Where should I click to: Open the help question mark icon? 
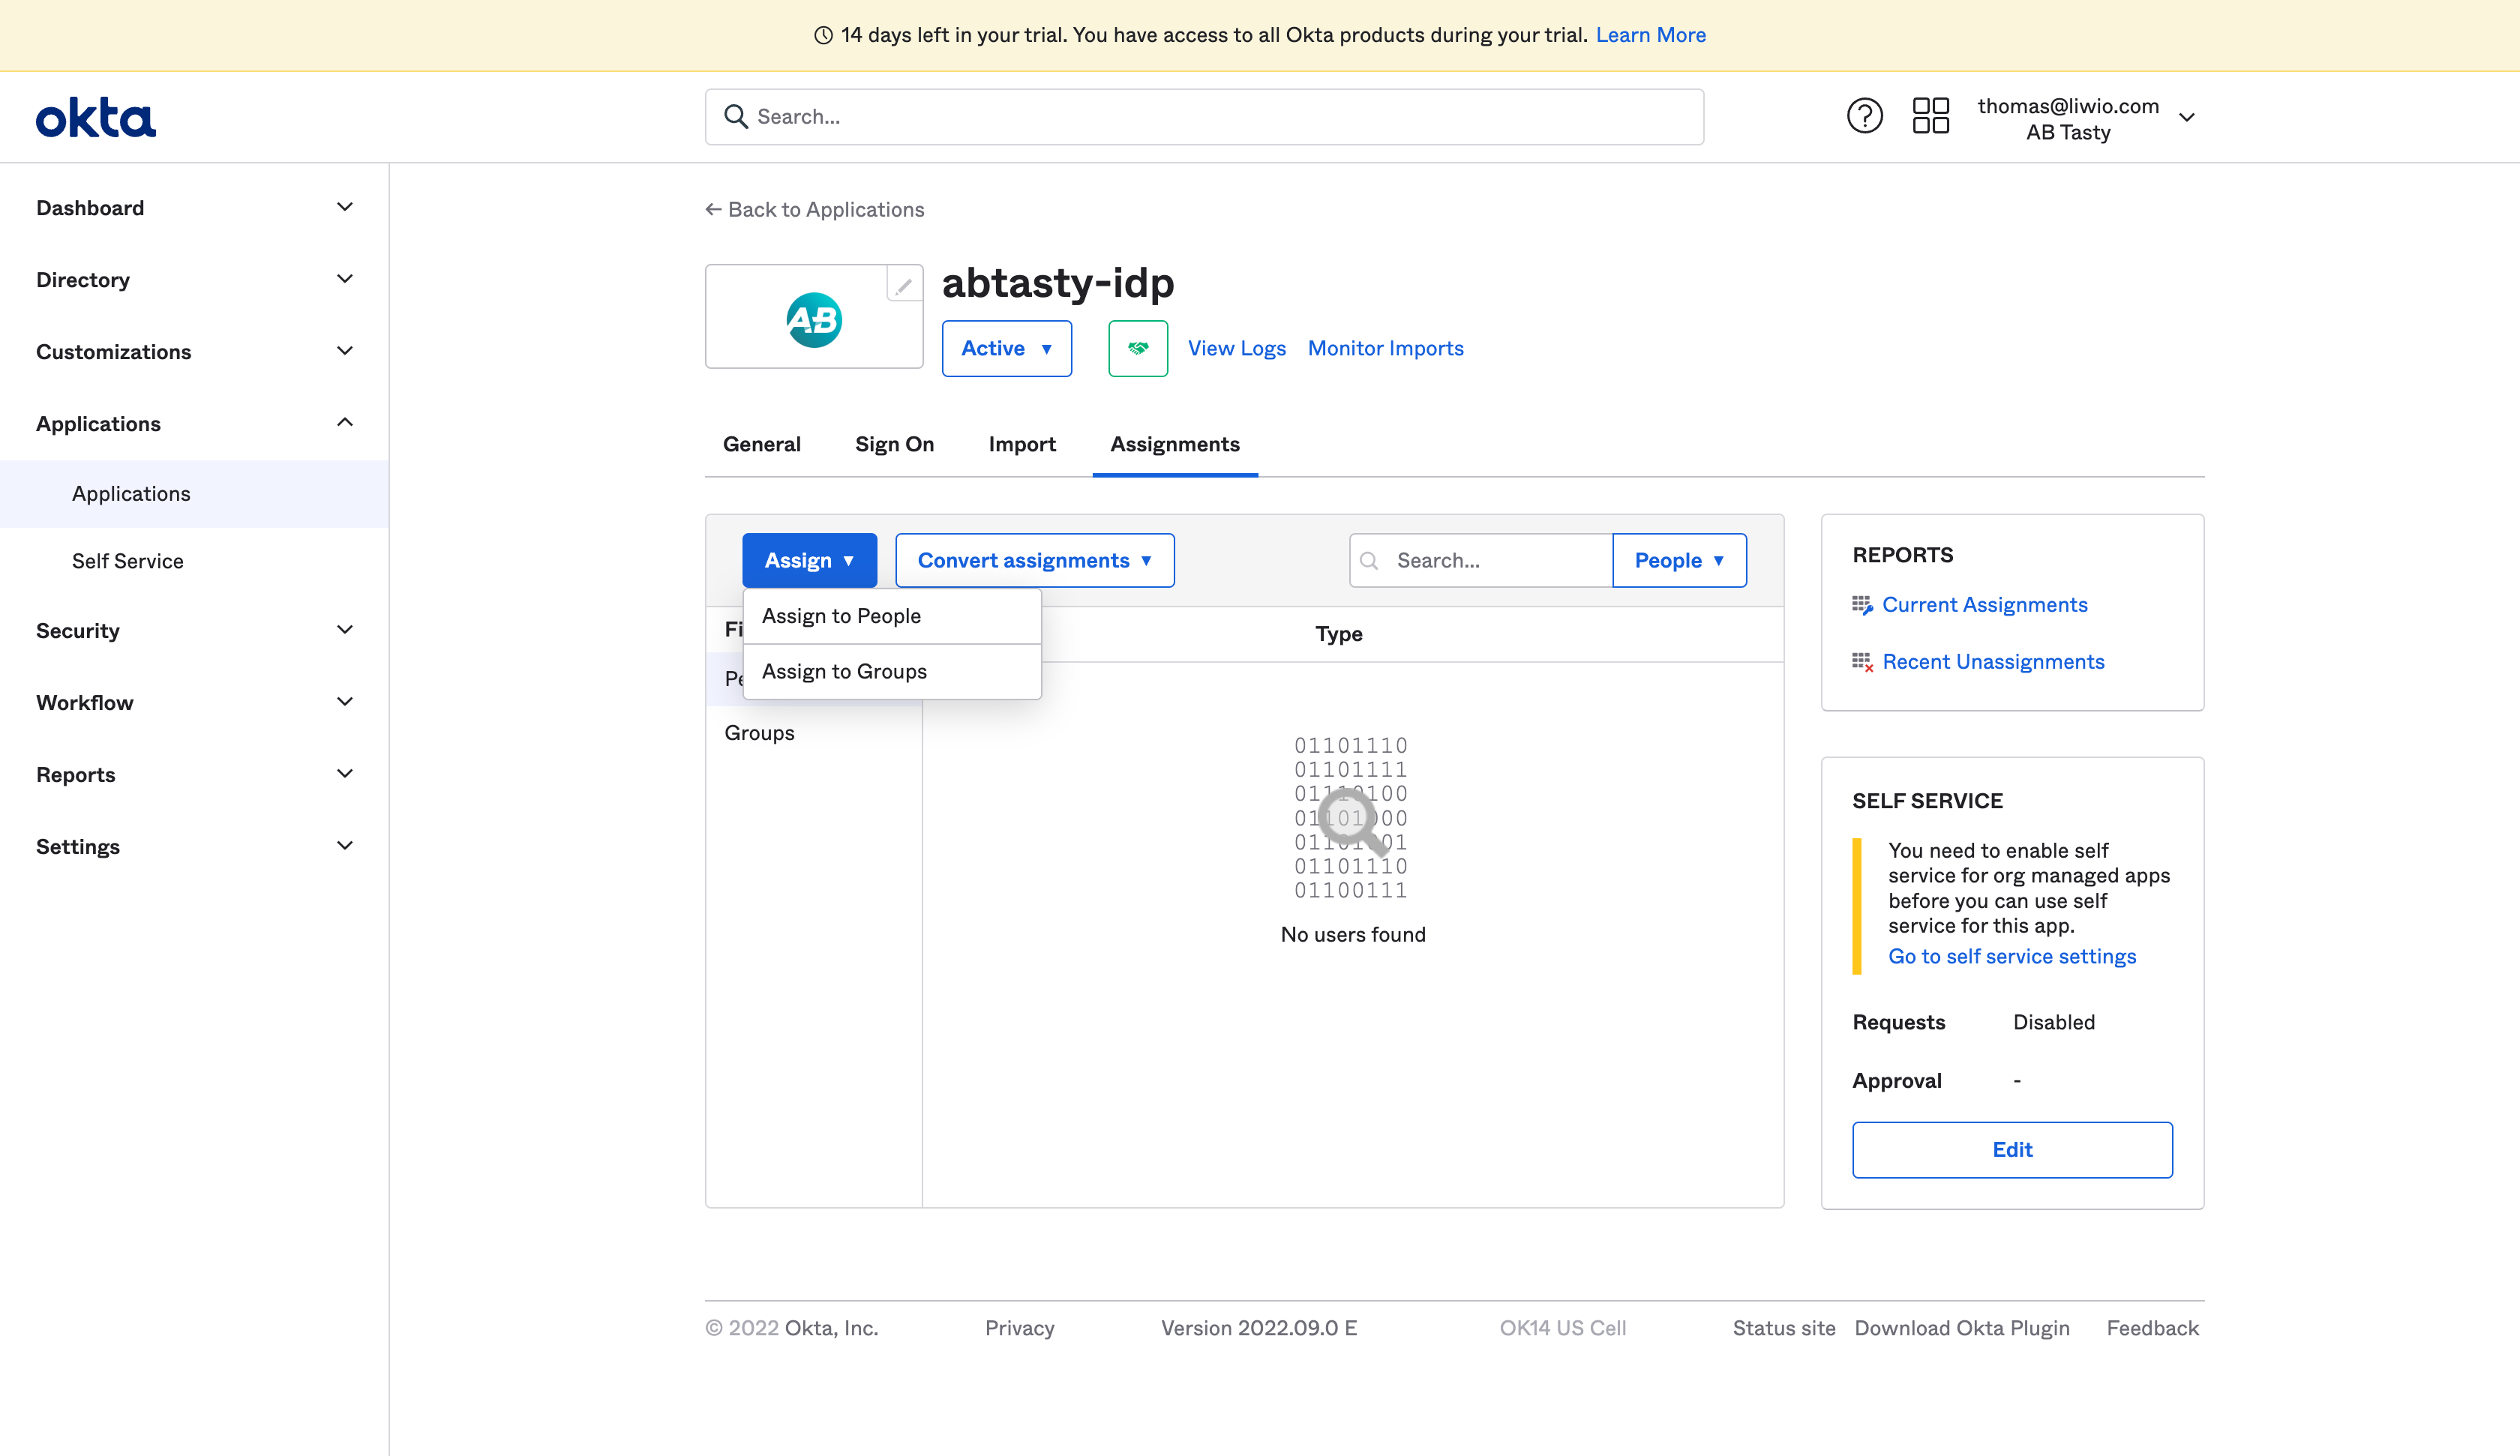1864,116
